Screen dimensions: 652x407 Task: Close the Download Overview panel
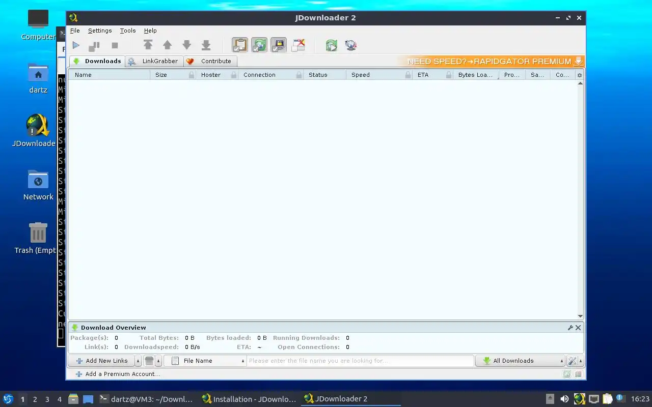pyautogui.click(x=578, y=328)
